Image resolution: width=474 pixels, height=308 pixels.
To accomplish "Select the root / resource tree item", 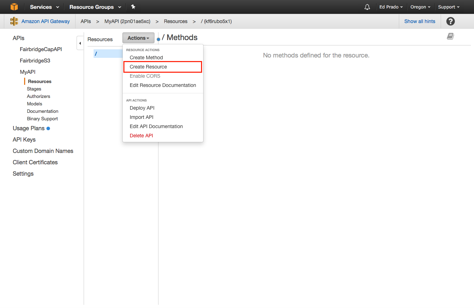I will point(96,54).
